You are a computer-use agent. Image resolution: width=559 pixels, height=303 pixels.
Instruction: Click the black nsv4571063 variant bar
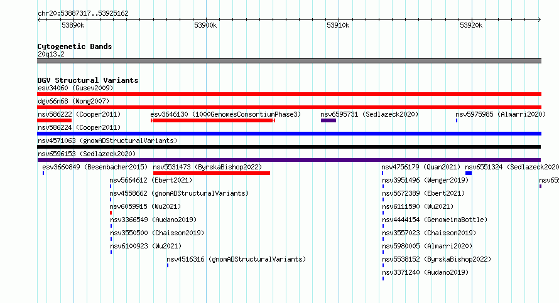click(x=289, y=147)
